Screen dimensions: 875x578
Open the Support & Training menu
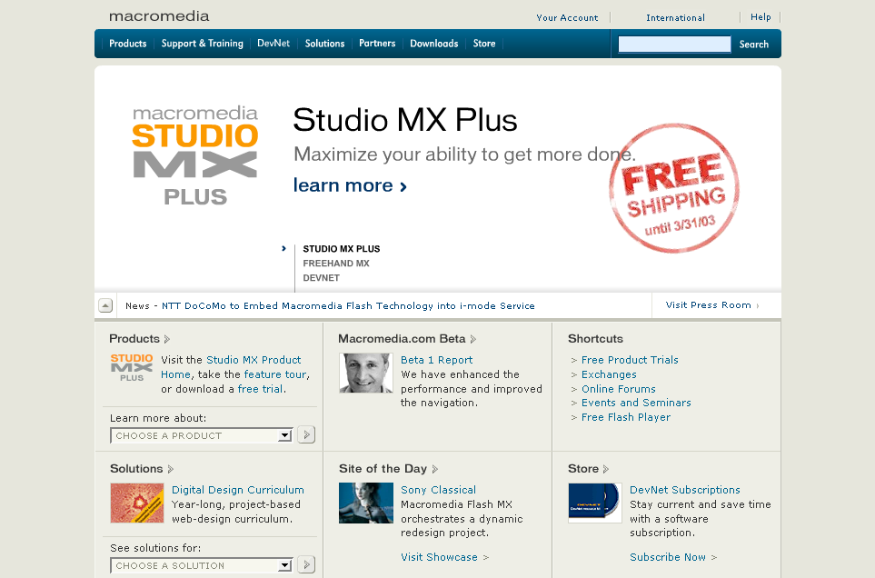[x=202, y=44]
